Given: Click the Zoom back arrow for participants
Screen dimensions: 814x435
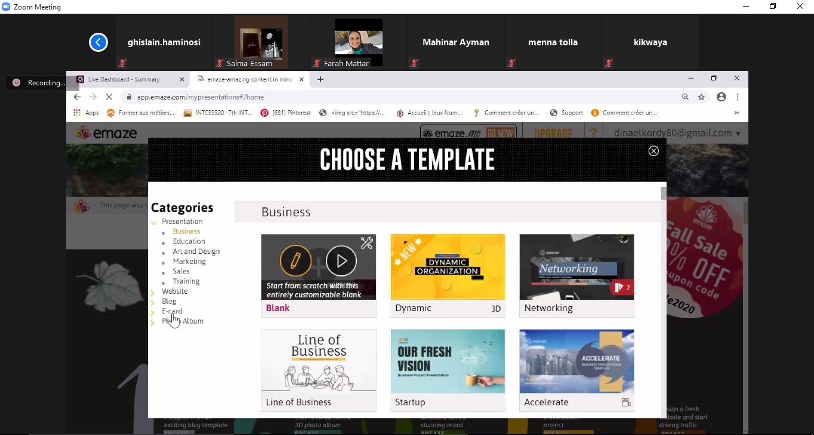Looking at the screenshot, I should [x=98, y=42].
